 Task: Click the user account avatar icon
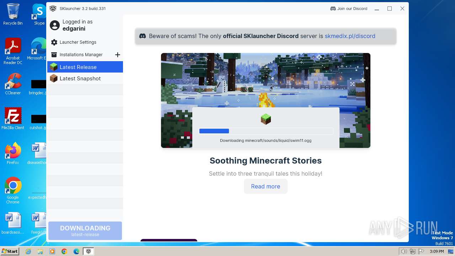(55, 25)
